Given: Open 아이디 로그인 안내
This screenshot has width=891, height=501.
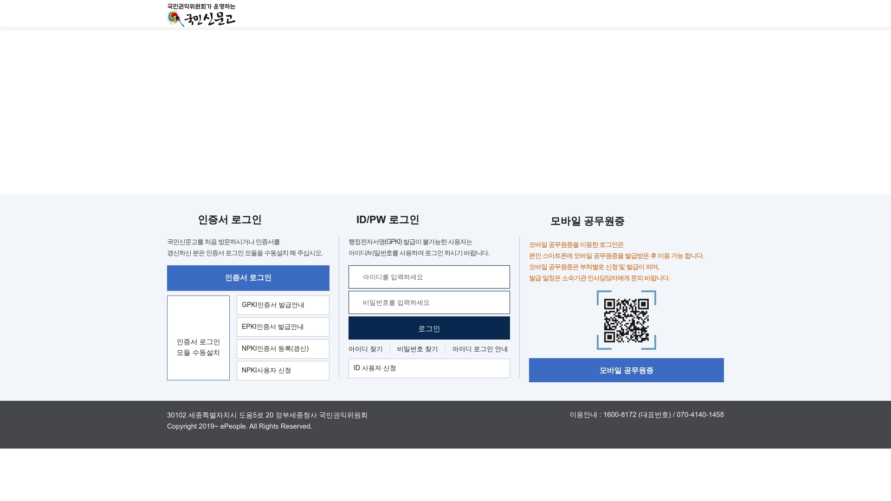Looking at the screenshot, I should [479, 349].
